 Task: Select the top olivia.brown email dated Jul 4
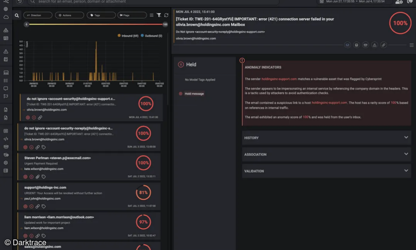[91, 108]
